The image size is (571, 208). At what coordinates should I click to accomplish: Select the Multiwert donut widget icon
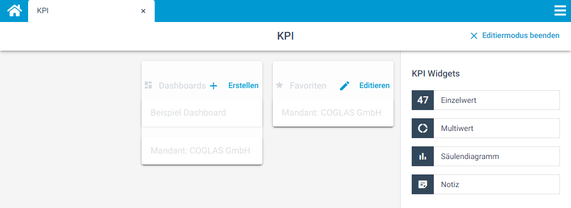(422, 128)
